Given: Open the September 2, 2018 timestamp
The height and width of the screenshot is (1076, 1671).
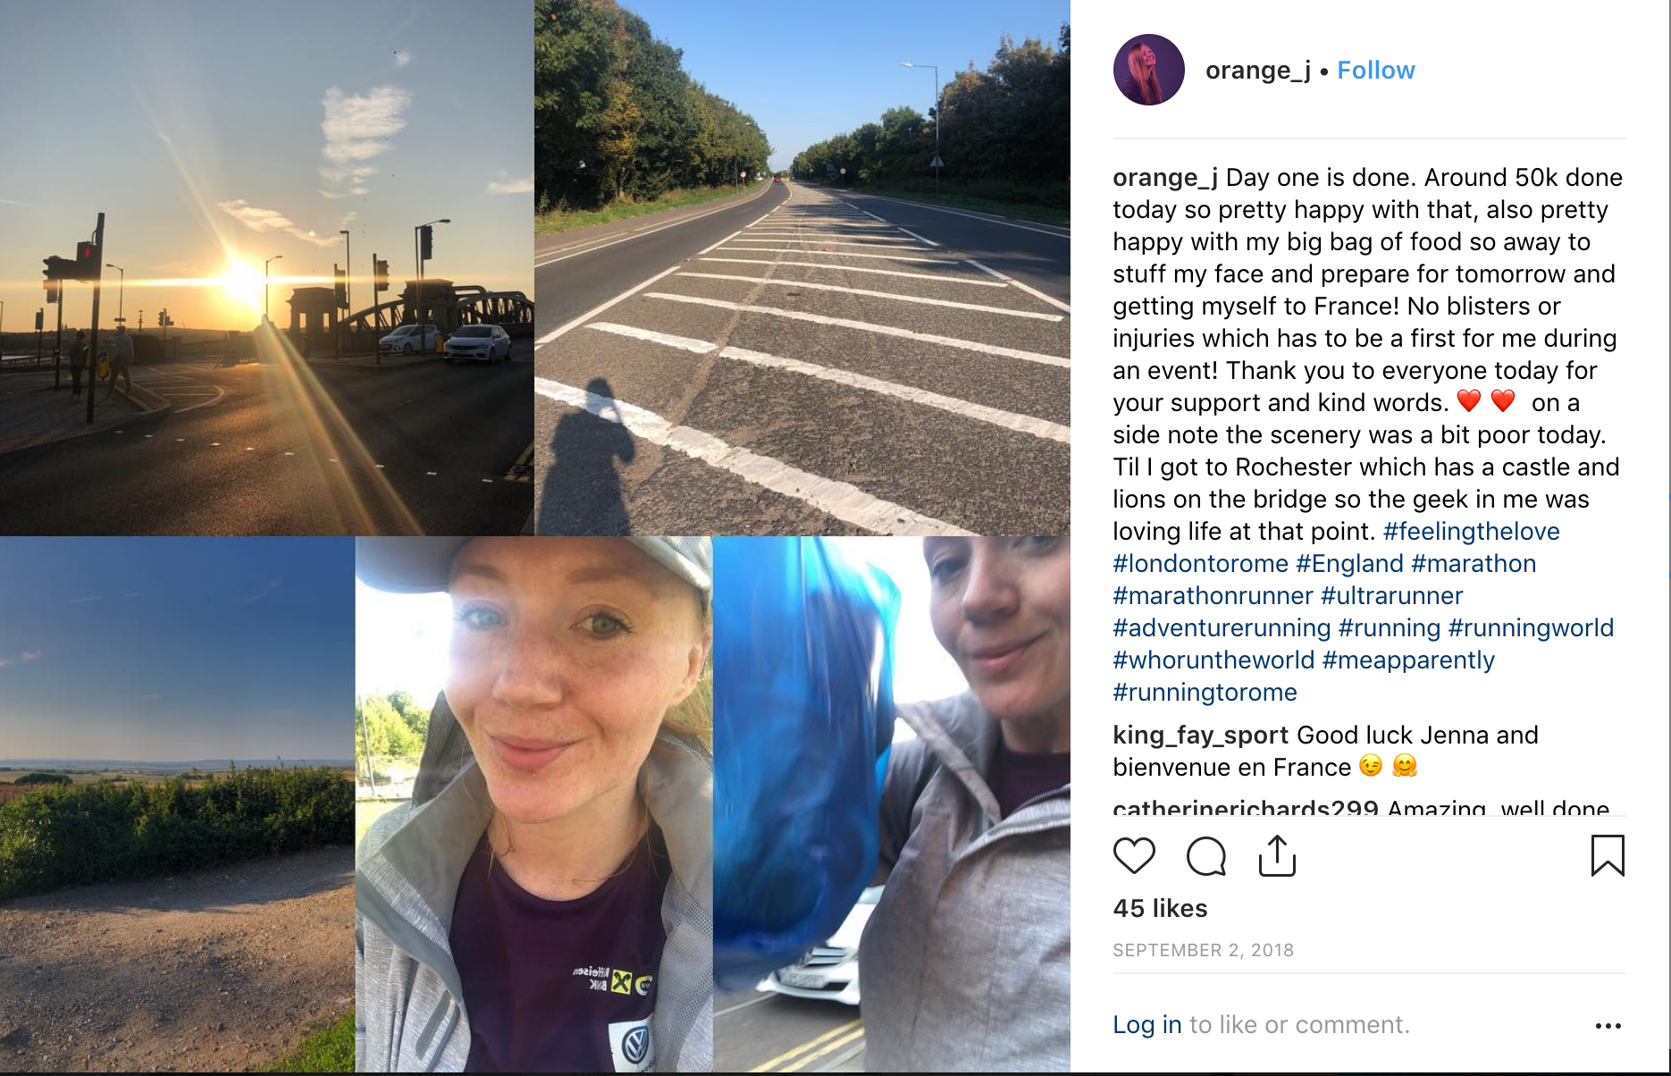Looking at the screenshot, I should 1203,950.
